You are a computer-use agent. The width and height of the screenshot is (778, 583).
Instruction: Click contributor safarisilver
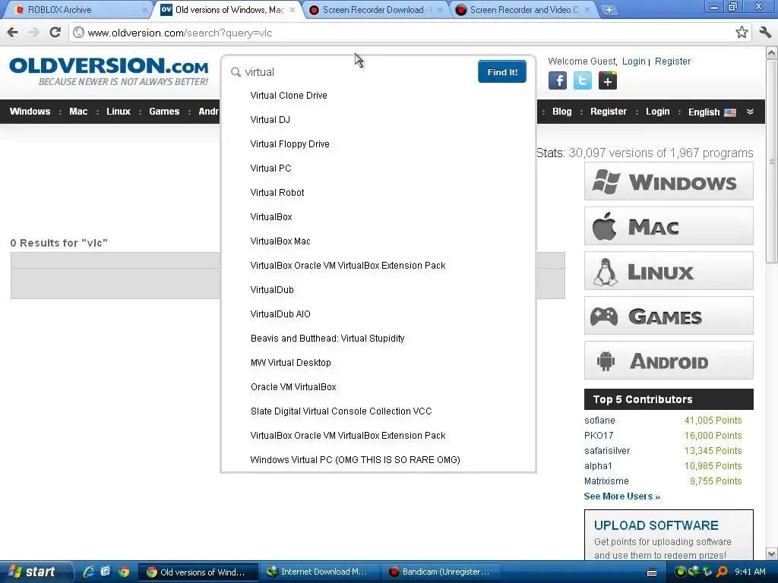click(607, 451)
